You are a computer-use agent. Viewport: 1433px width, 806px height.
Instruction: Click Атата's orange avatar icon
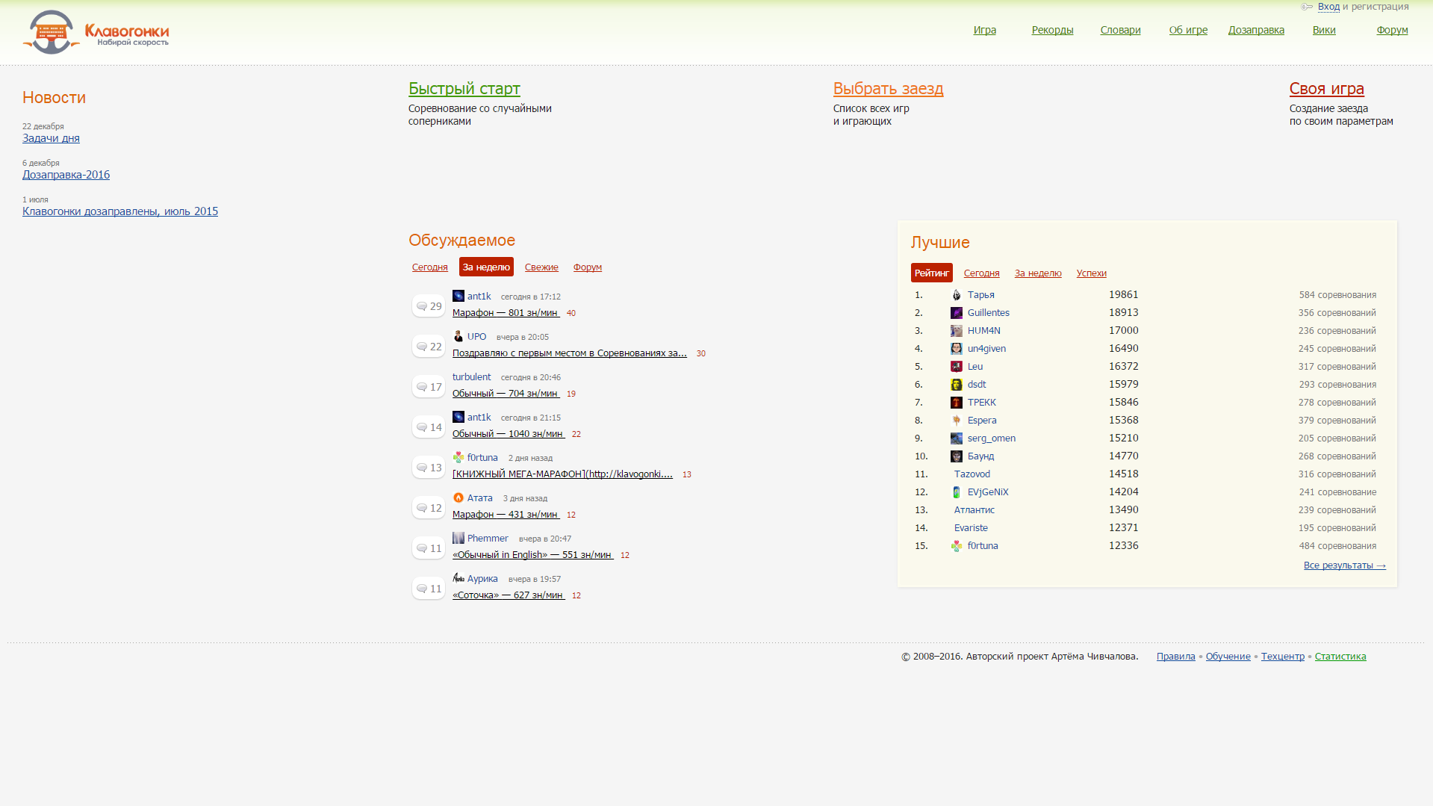pyautogui.click(x=459, y=498)
